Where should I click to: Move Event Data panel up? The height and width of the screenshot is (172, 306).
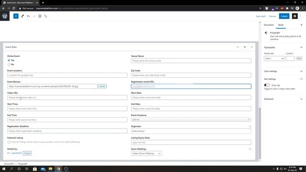click(x=238, y=47)
